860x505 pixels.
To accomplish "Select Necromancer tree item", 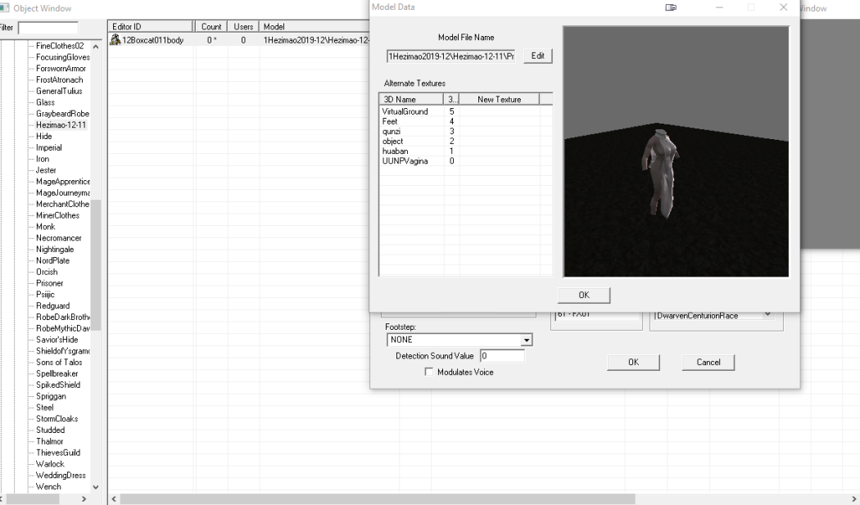I will click(x=59, y=238).
